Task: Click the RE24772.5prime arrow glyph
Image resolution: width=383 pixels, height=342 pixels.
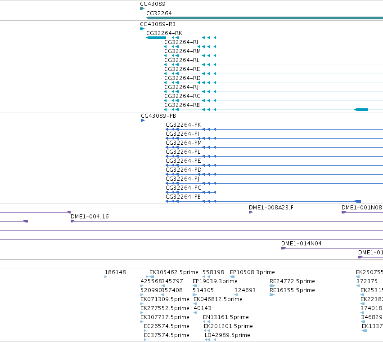Action: pyautogui.click(x=272, y=286)
